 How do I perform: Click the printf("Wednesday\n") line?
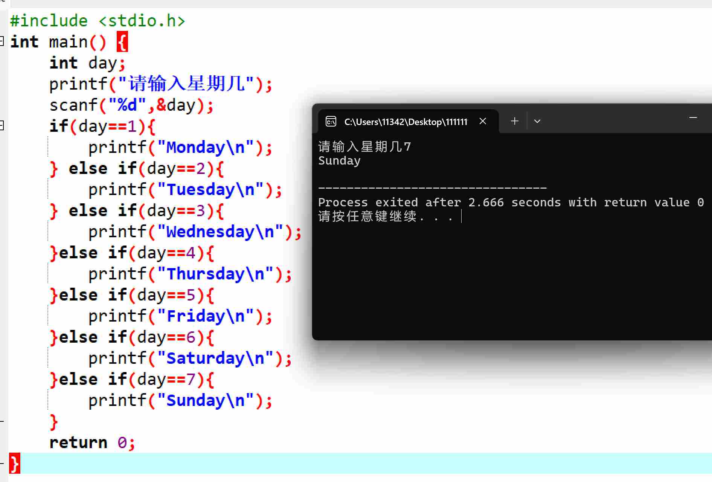pyautogui.click(x=195, y=232)
